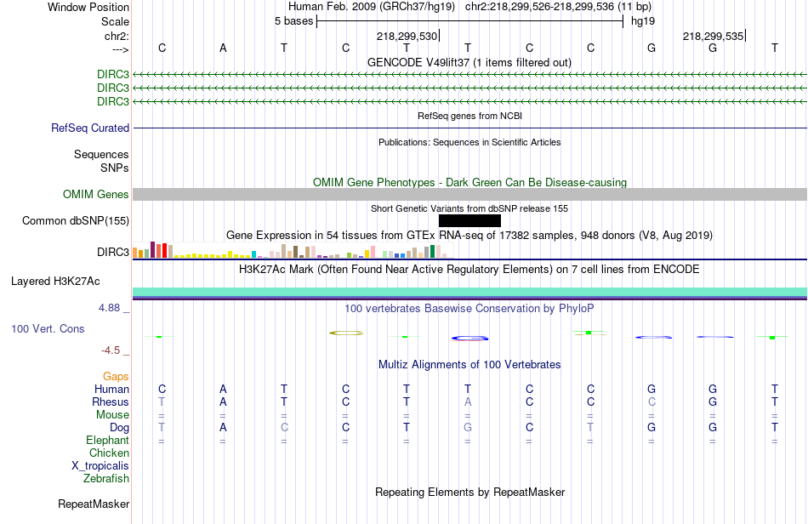Click the Scale track label

(x=115, y=21)
